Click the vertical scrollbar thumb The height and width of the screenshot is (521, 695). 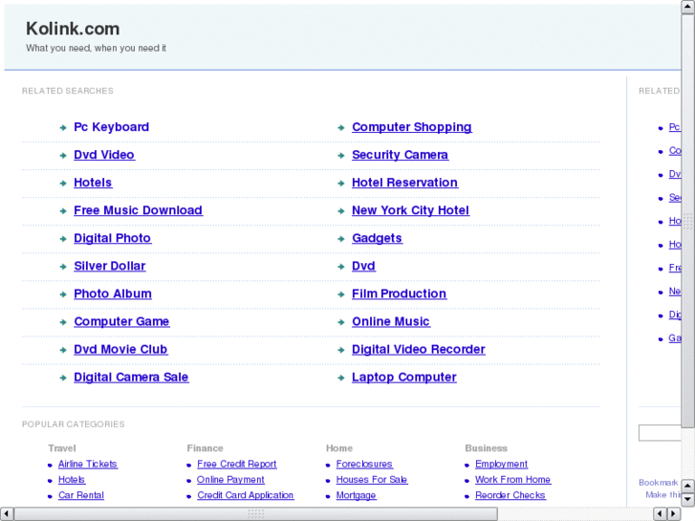click(688, 221)
